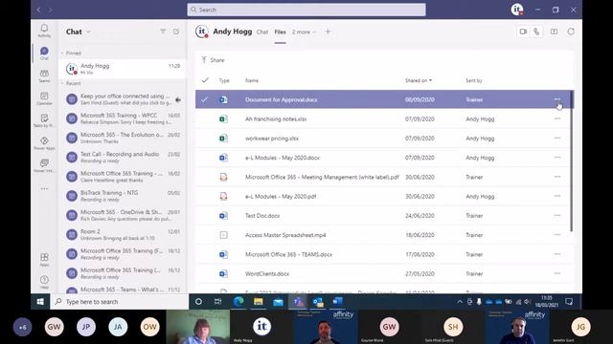This screenshot has height=344, width=613.
Task: Open the Room 2 chat
Action: (123, 234)
